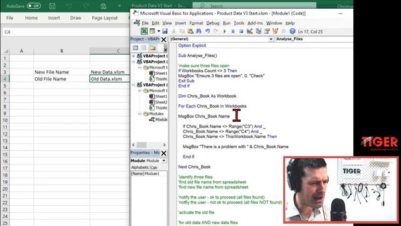Click the Reset stop icon
This screenshot has height=226, width=401.
241,31
